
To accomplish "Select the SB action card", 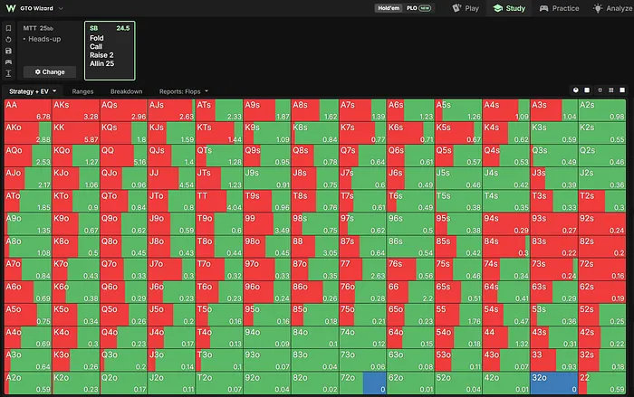I will 110,51.
